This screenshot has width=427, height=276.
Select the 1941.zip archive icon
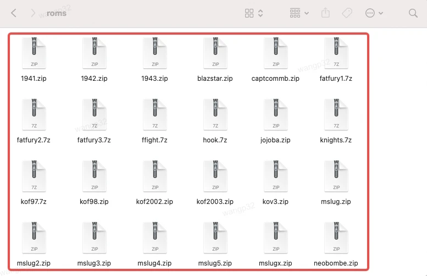tap(34, 53)
